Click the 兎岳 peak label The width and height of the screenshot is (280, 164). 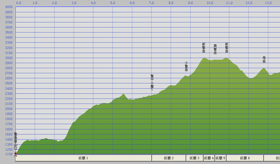point(264,59)
